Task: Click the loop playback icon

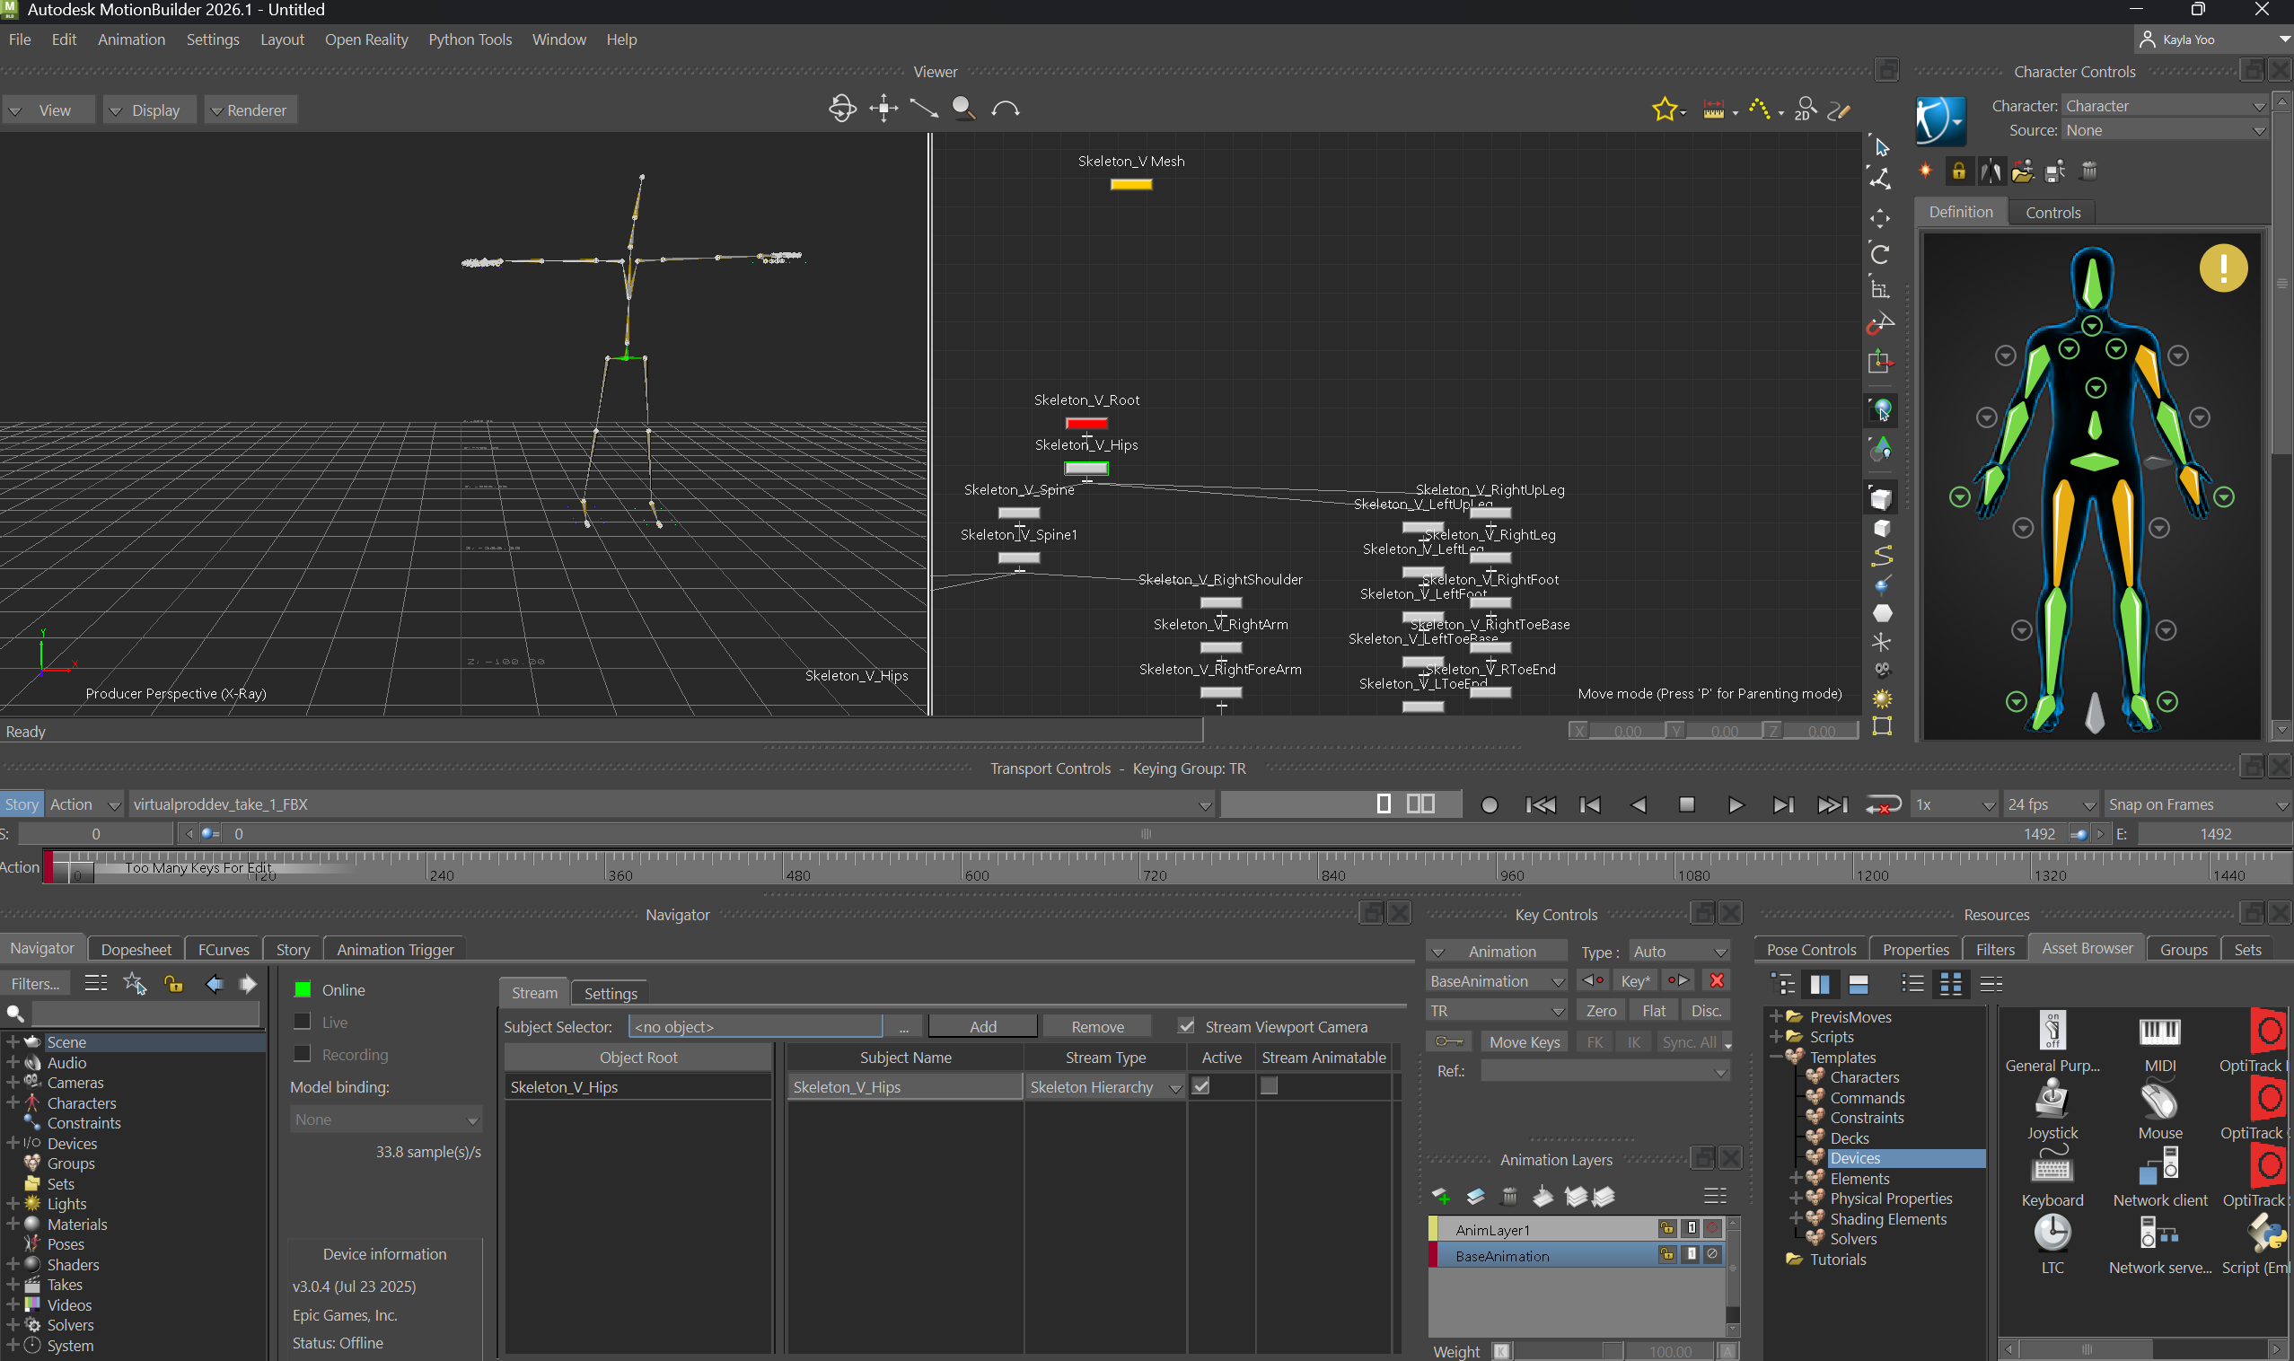Action: (x=1882, y=804)
